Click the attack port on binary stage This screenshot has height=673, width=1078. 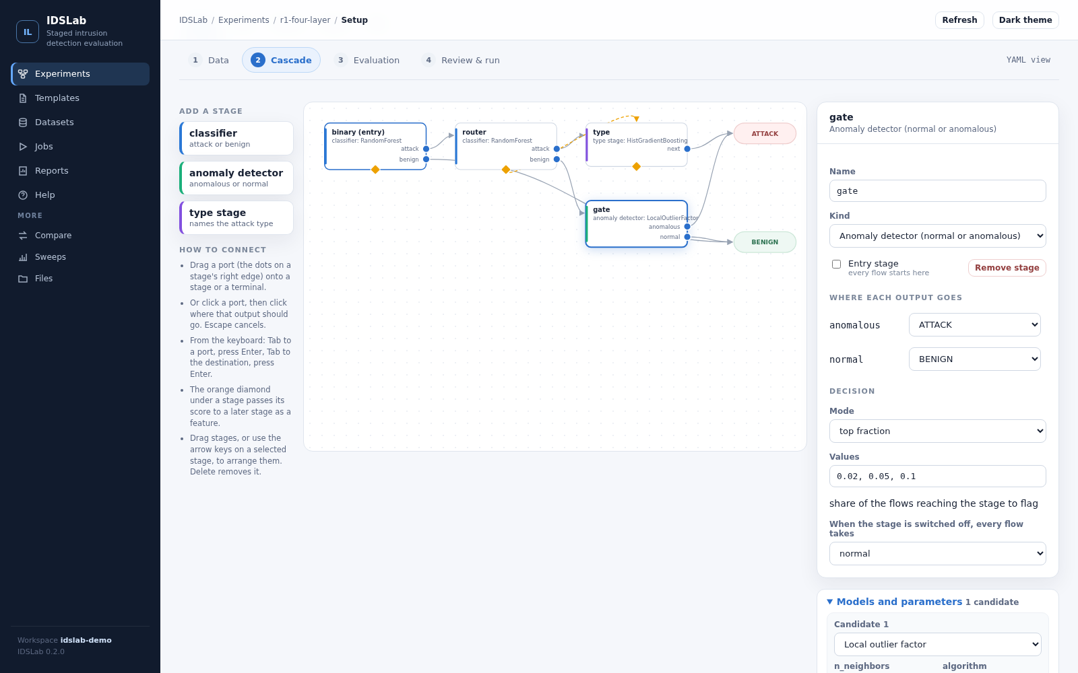(x=426, y=149)
